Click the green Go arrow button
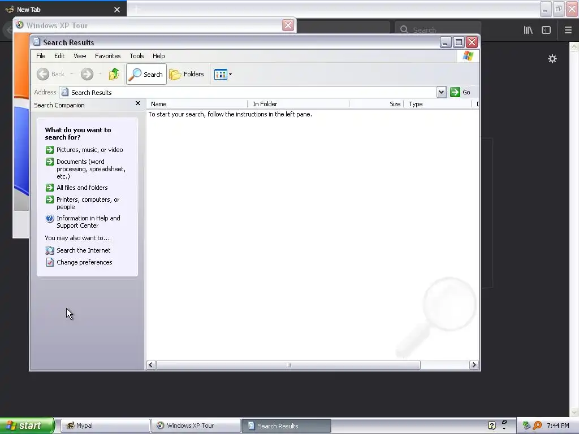The width and height of the screenshot is (579, 434). 455,92
